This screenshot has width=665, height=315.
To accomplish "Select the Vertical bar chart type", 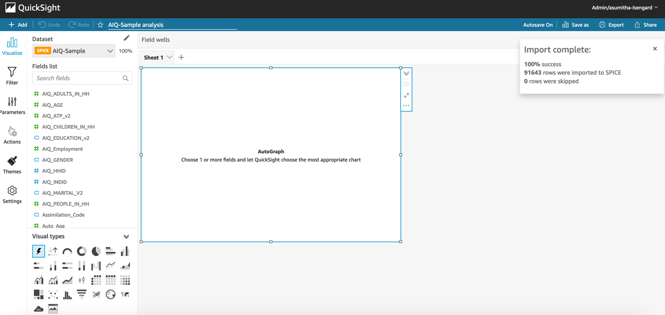I will pos(125,251).
